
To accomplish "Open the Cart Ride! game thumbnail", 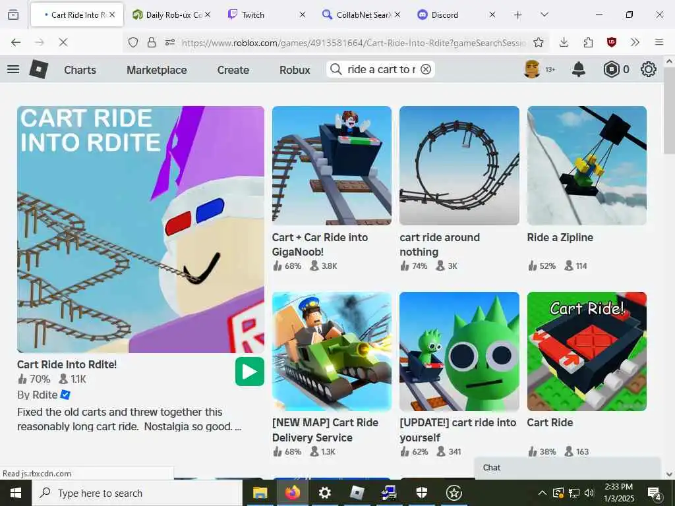I will point(587,352).
